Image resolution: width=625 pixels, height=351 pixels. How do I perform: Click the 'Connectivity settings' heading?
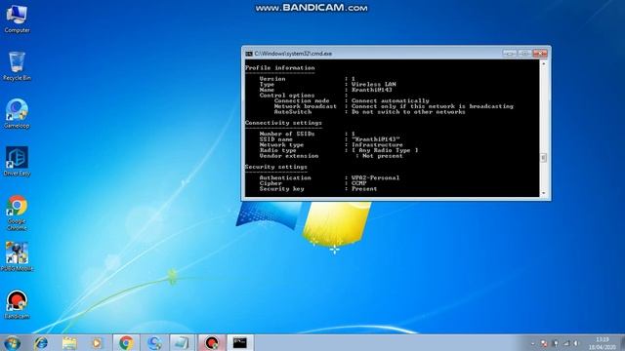pyautogui.click(x=283, y=123)
